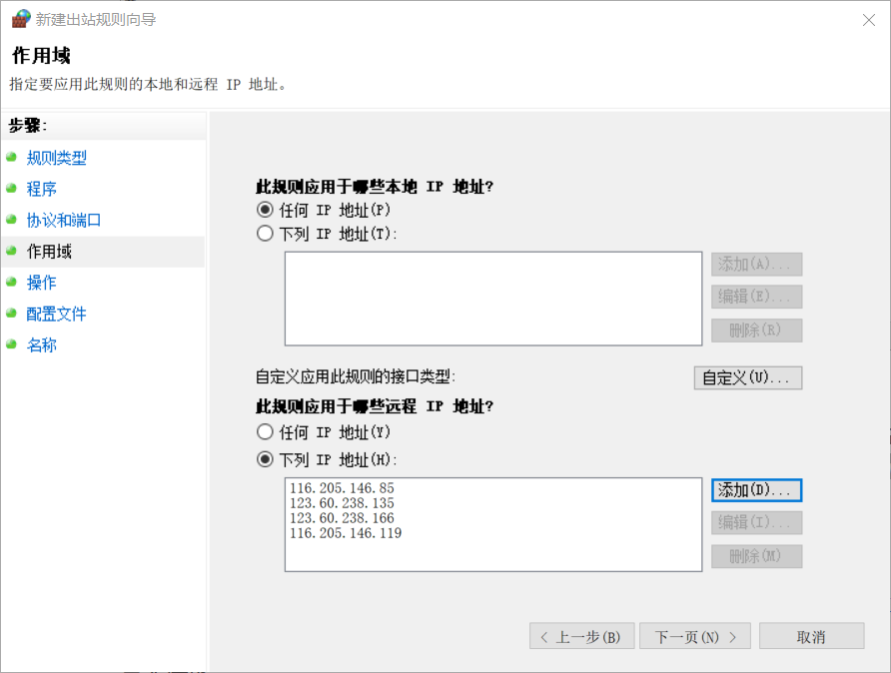Go to the 协议和端口 step
The width and height of the screenshot is (891, 673).
pos(64,220)
